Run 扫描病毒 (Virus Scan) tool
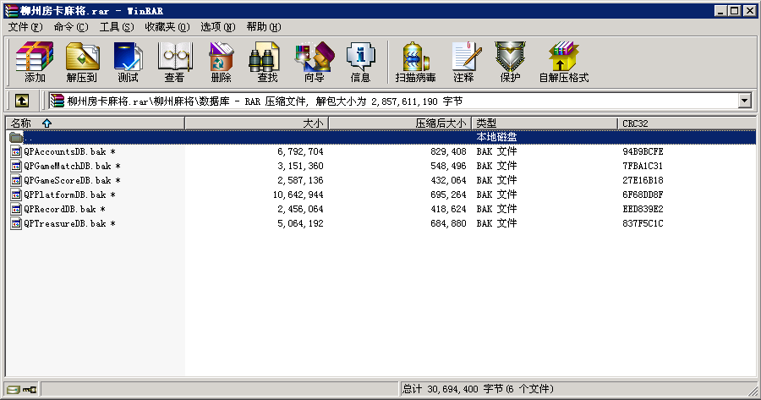The height and width of the screenshot is (400, 761). (x=415, y=63)
